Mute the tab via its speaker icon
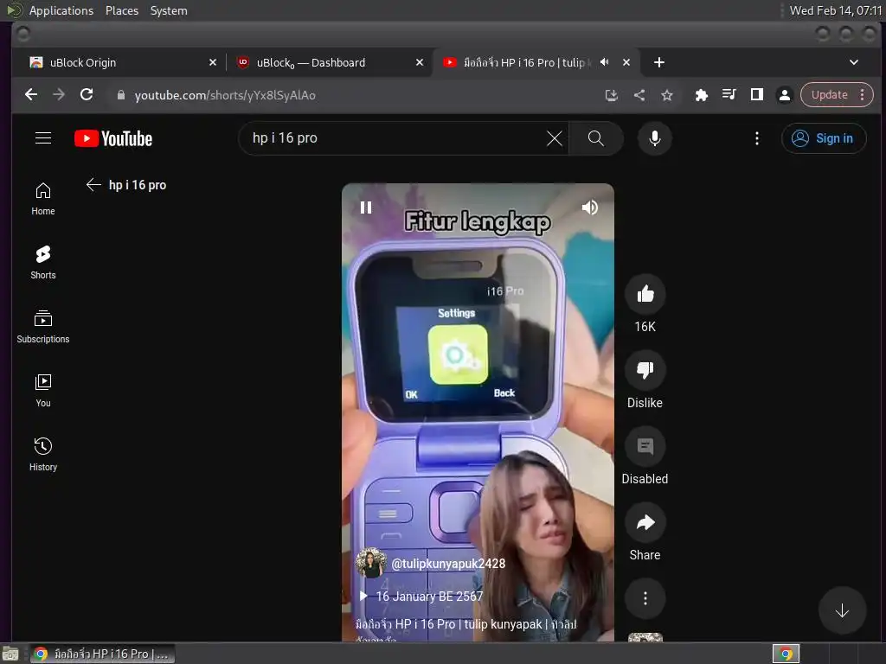 pos(604,62)
